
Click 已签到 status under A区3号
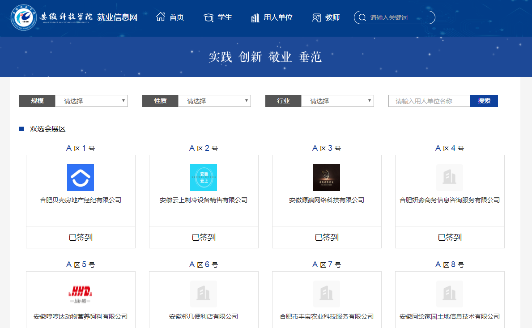click(326, 238)
